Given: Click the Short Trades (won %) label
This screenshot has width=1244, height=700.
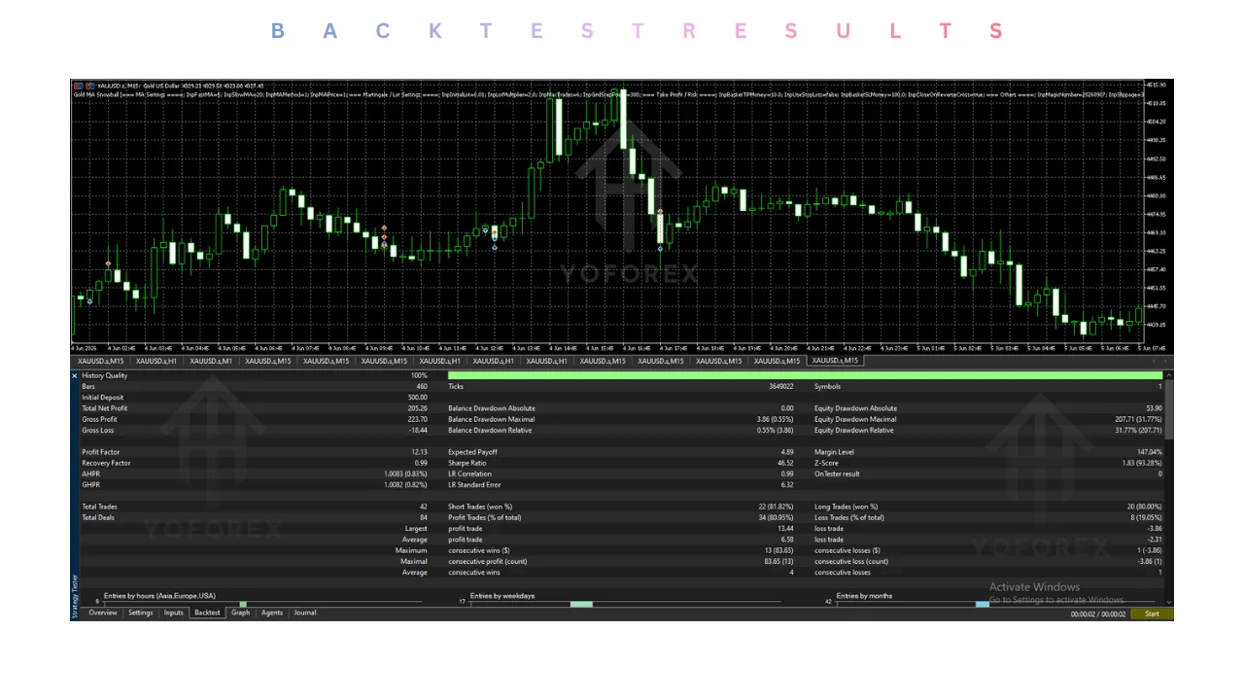Looking at the screenshot, I should coord(480,507).
